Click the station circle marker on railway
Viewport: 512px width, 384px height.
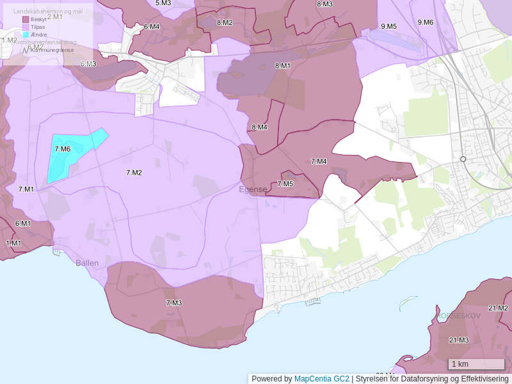point(463,159)
